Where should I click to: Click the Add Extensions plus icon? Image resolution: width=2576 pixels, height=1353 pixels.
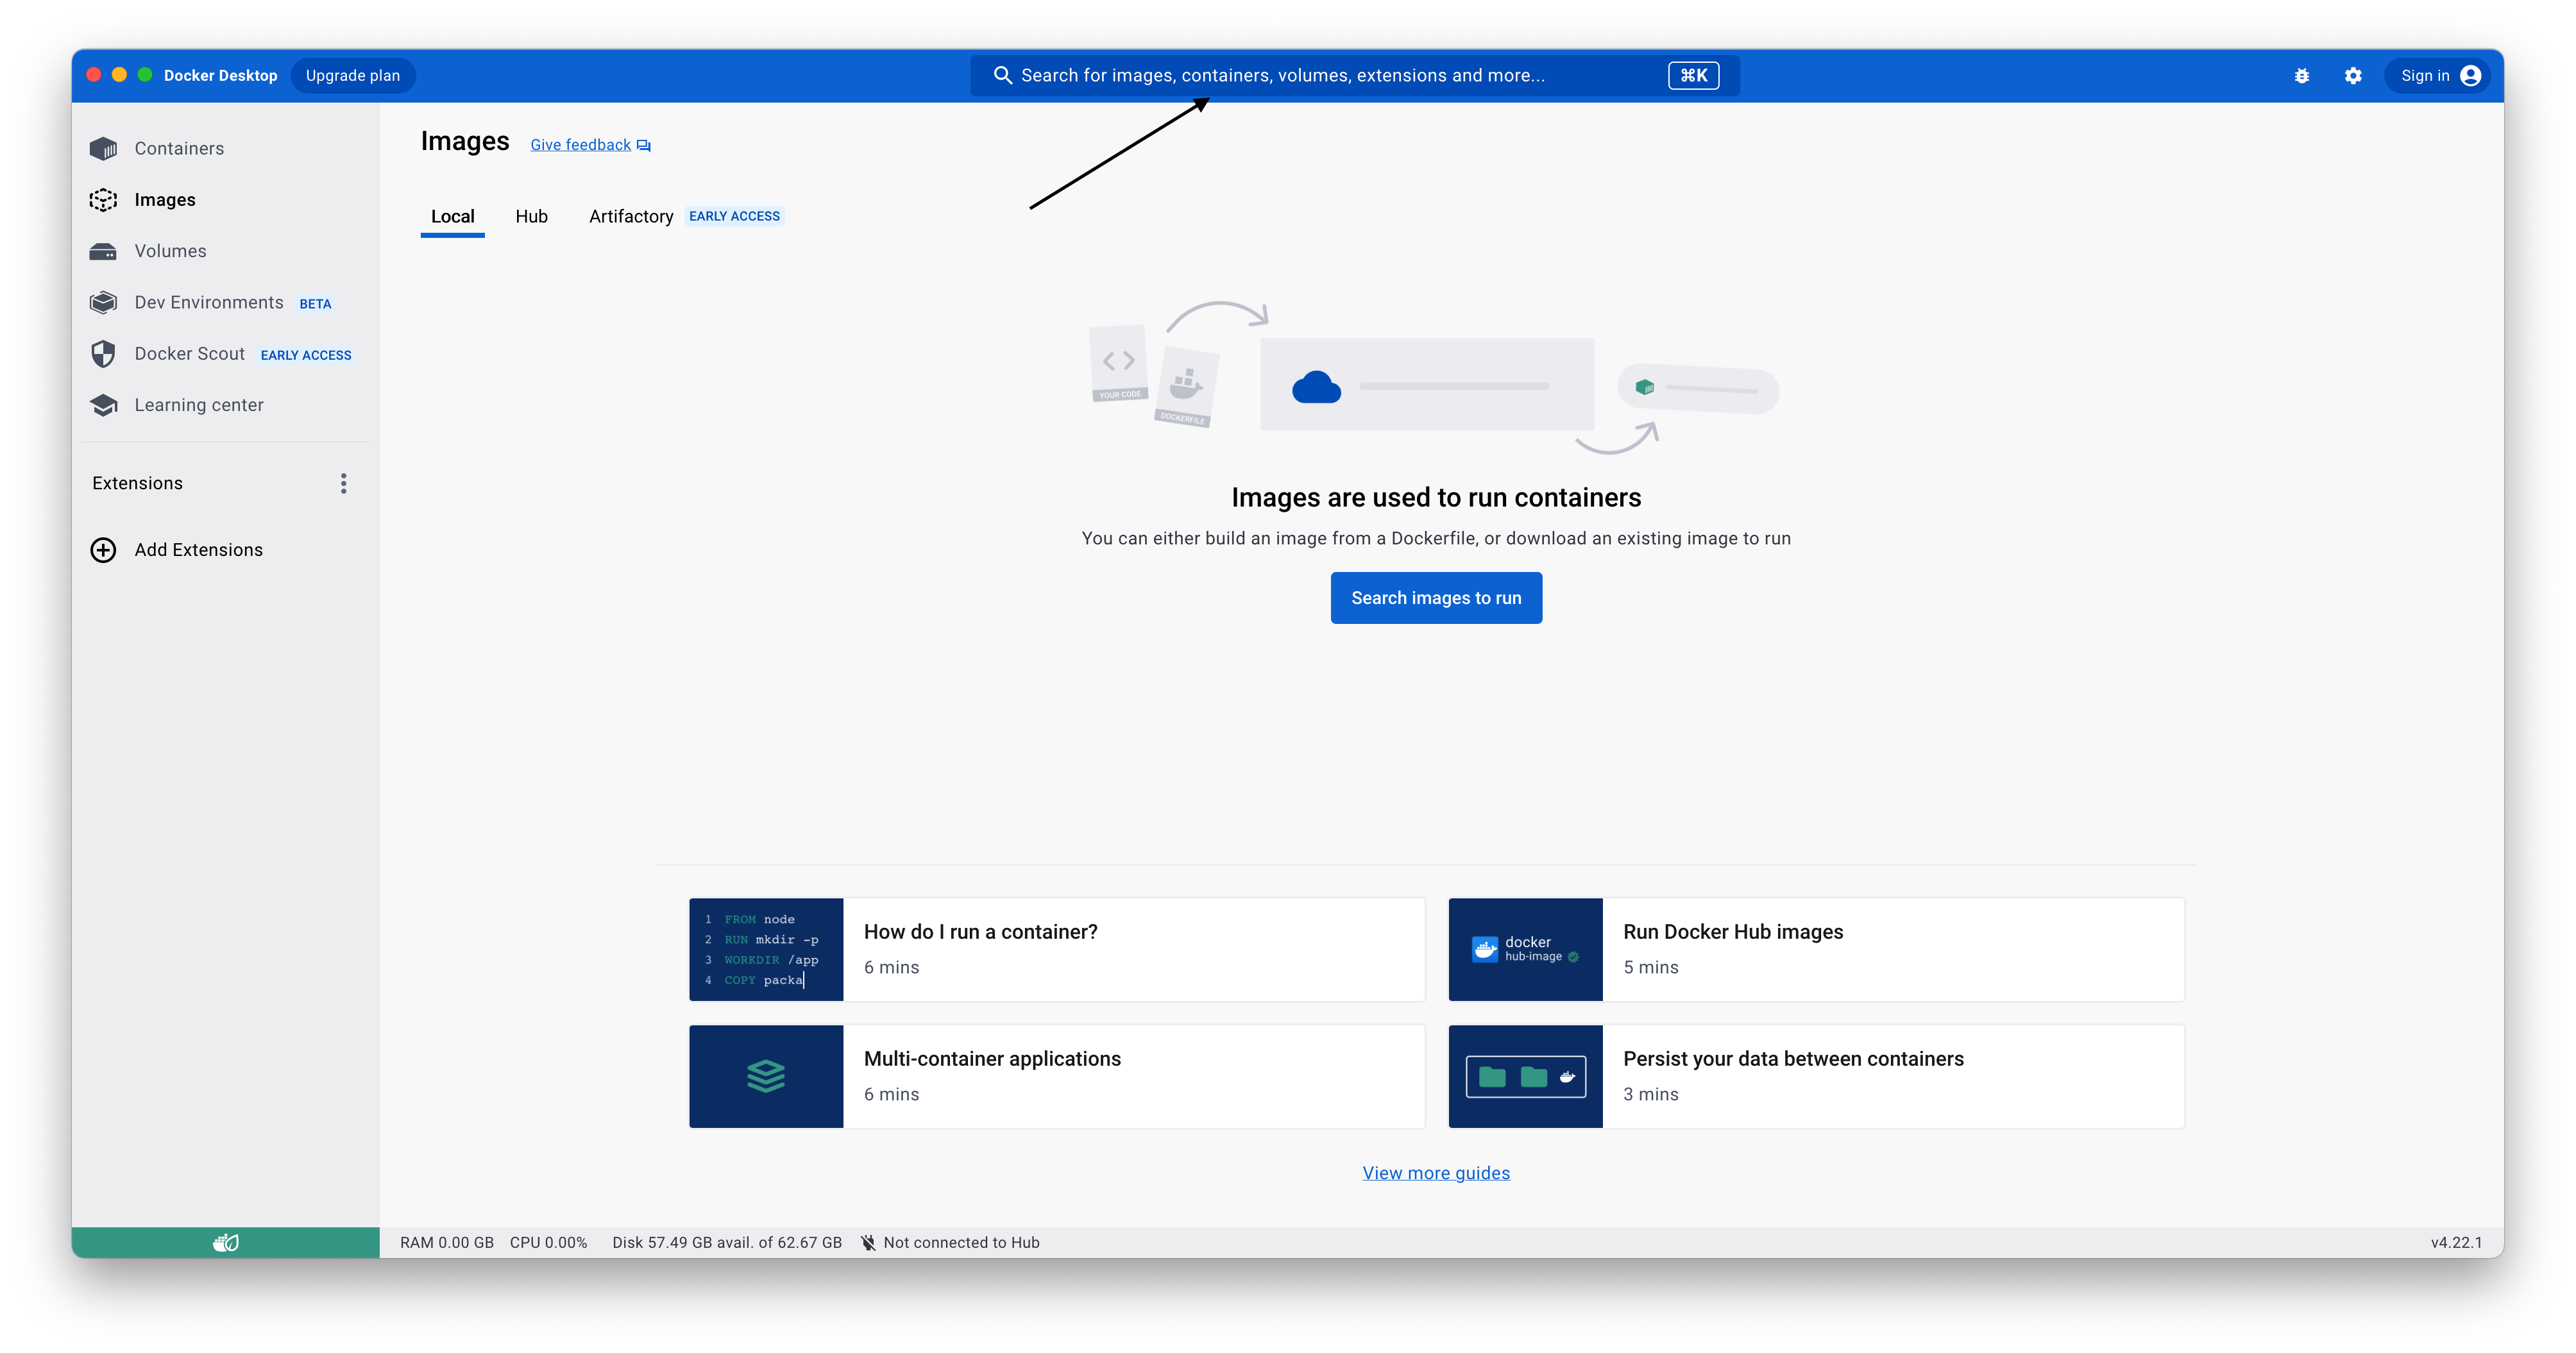tap(103, 550)
